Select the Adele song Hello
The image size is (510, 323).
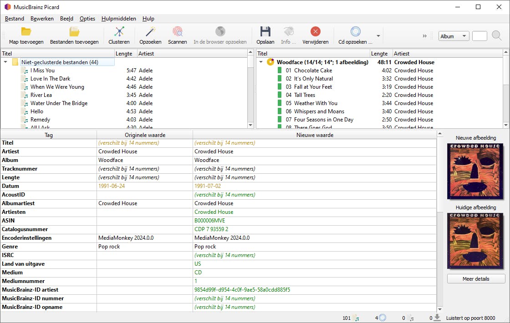pos(37,111)
